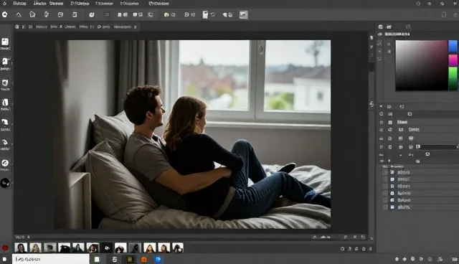Image resolution: width=459 pixels, height=264 pixels.
Task: Click the magnifier icon right of the filmstrip
Action: pyautogui.click(x=343, y=249)
